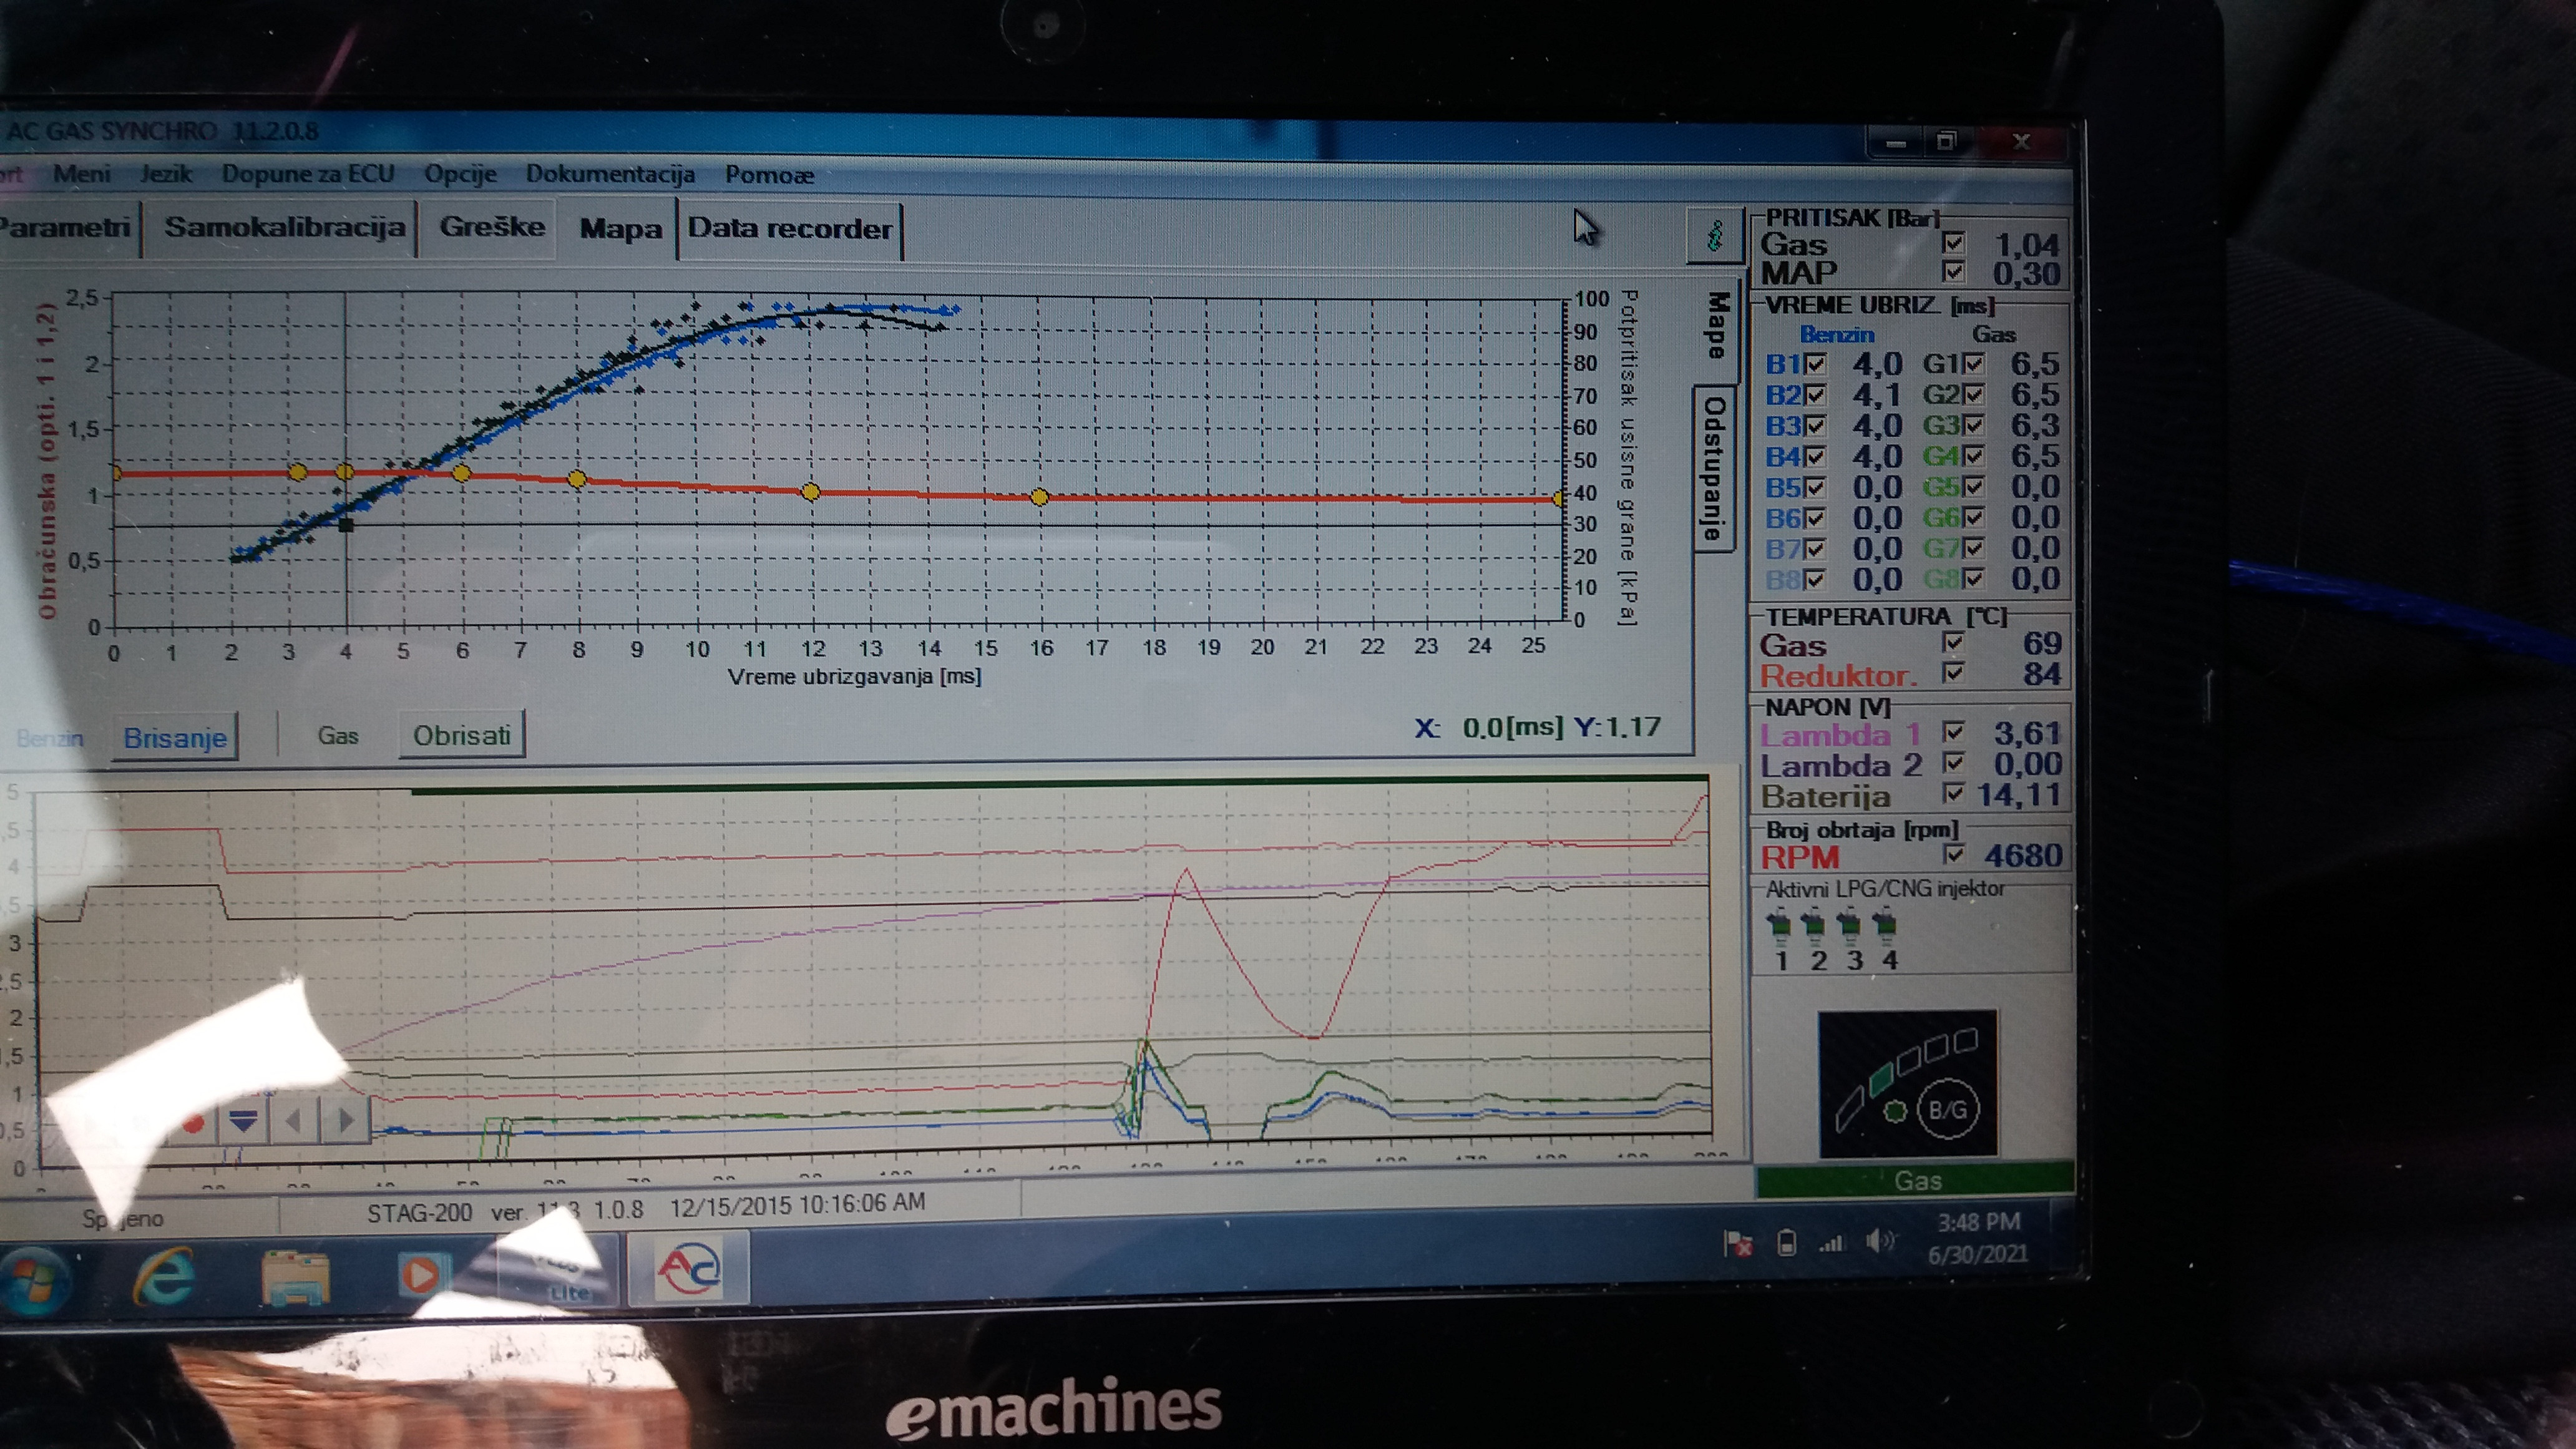The height and width of the screenshot is (1449, 2576).
Task: Toggle the G1 gas injector checkbox
Action: pyautogui.click(x=1973, y=363)
